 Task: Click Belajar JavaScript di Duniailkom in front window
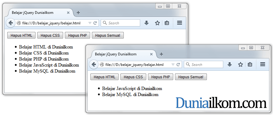[132, 89]
